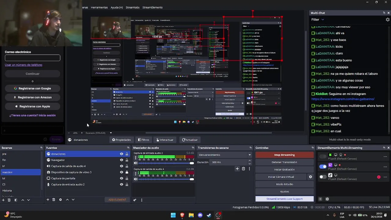This screenshot has width=391, height=220.
Task: Open more options for Kick output row
Action: (385, 156)
